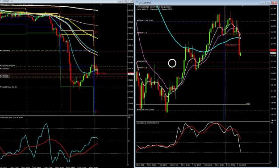Click the current price tag on M15 price scale
279x168 pixels.
273,53
